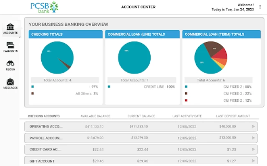This screenshot has width=267, height=166.
Task: Expand the Payroll Account row arrow
Action: point(252,138)
